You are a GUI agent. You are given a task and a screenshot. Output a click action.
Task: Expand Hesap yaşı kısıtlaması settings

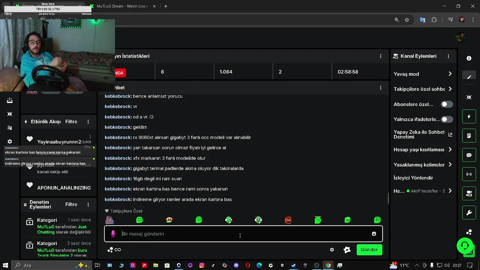point(423,150)
